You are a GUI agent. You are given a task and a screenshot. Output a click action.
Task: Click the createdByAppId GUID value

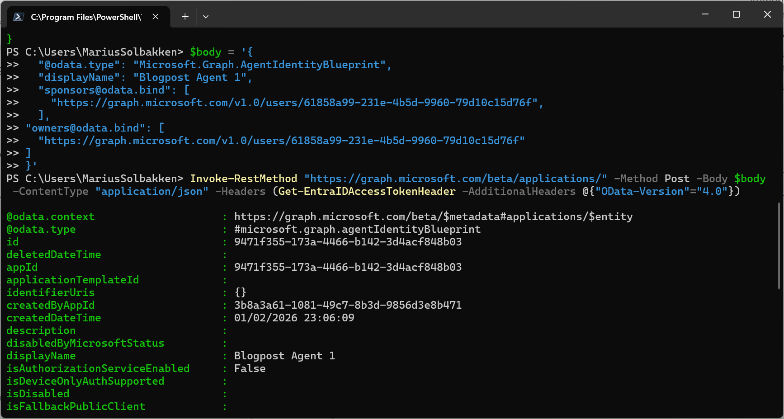(347, 306)
